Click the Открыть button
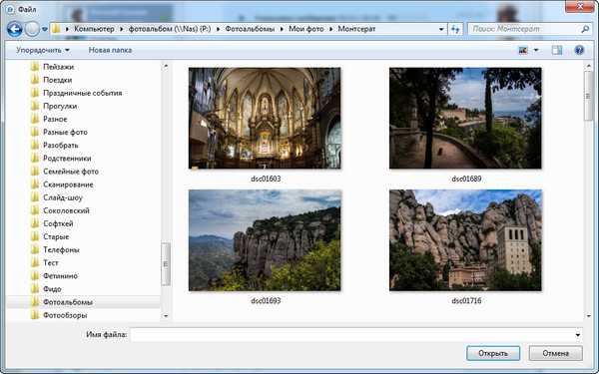599x374 pixels. click(x=493, y=353)
